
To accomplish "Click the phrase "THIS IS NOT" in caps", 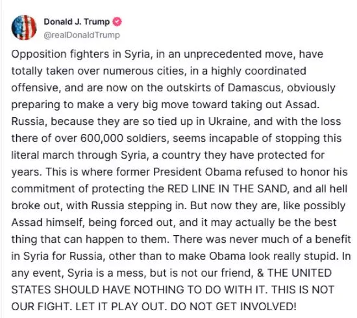I will coord(302,290).
